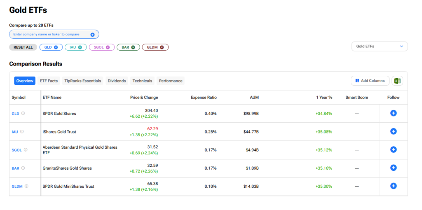
Task: Open info icon next to SGOL symbol
Action: point(26,150)
